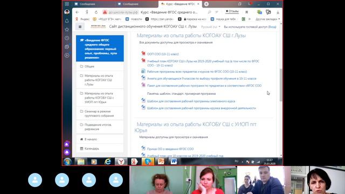Viewport: 345px width, 194px height.
Task: Open the 'РЕШУ ЕГЭ' bookmark
Action: coord(107,19)
